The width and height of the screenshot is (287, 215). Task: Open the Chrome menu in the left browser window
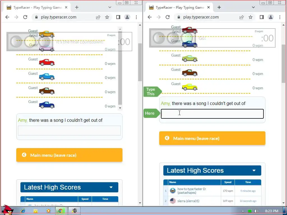[x=136, y=17]
